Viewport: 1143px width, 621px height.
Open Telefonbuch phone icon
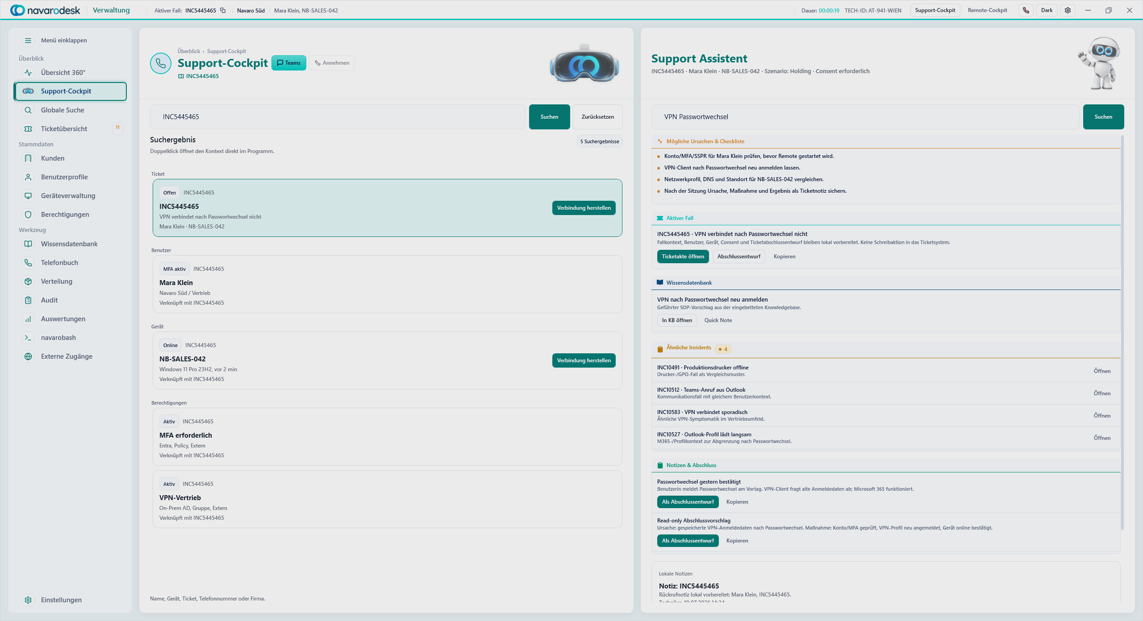[x=28, y=262]
